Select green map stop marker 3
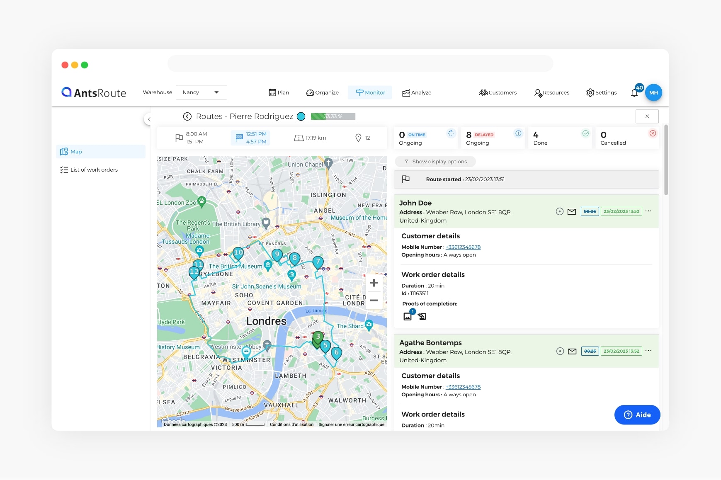This screenshot has width=721, height=480. pyautogui.click(x=318, y=338)
